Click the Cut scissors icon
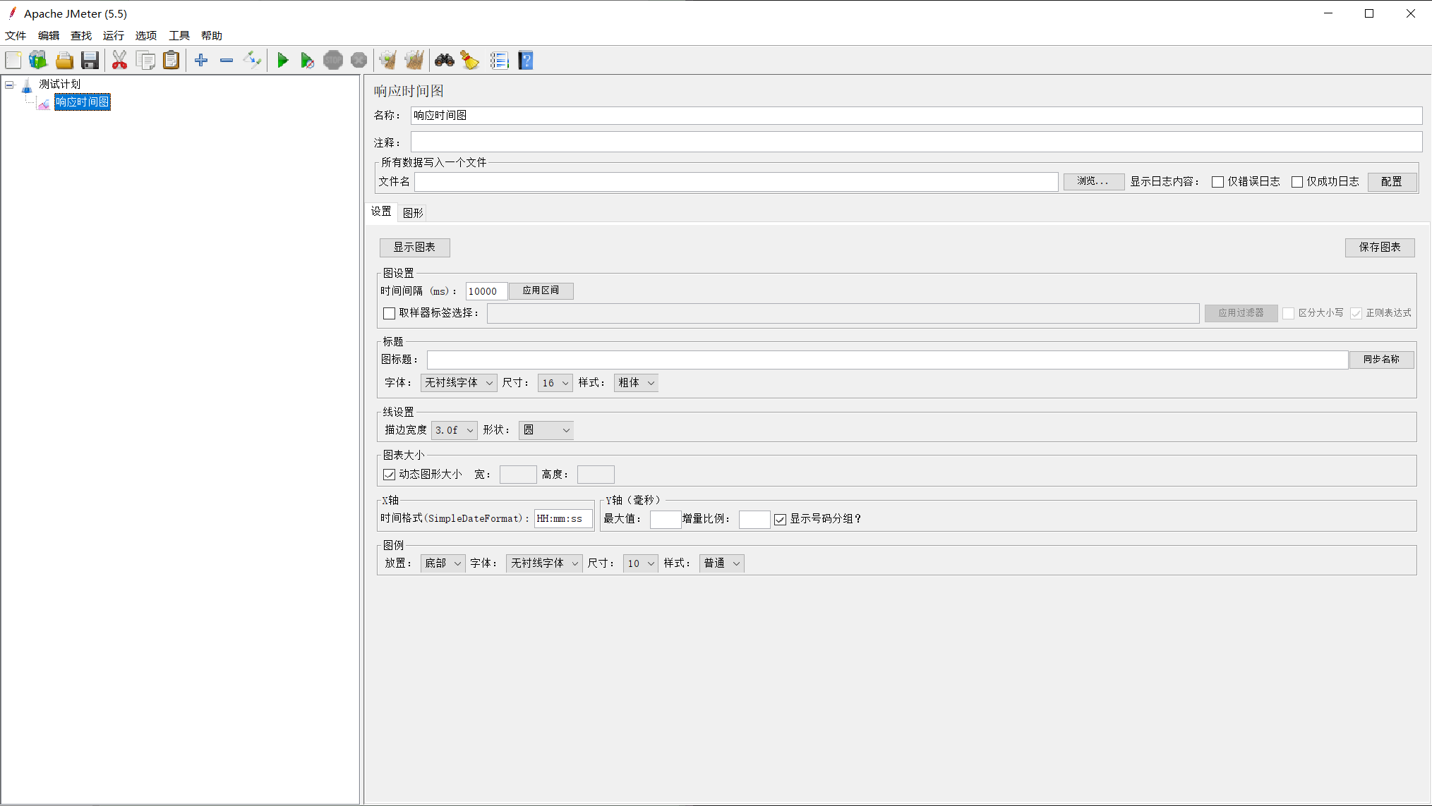 coord(120,61)
